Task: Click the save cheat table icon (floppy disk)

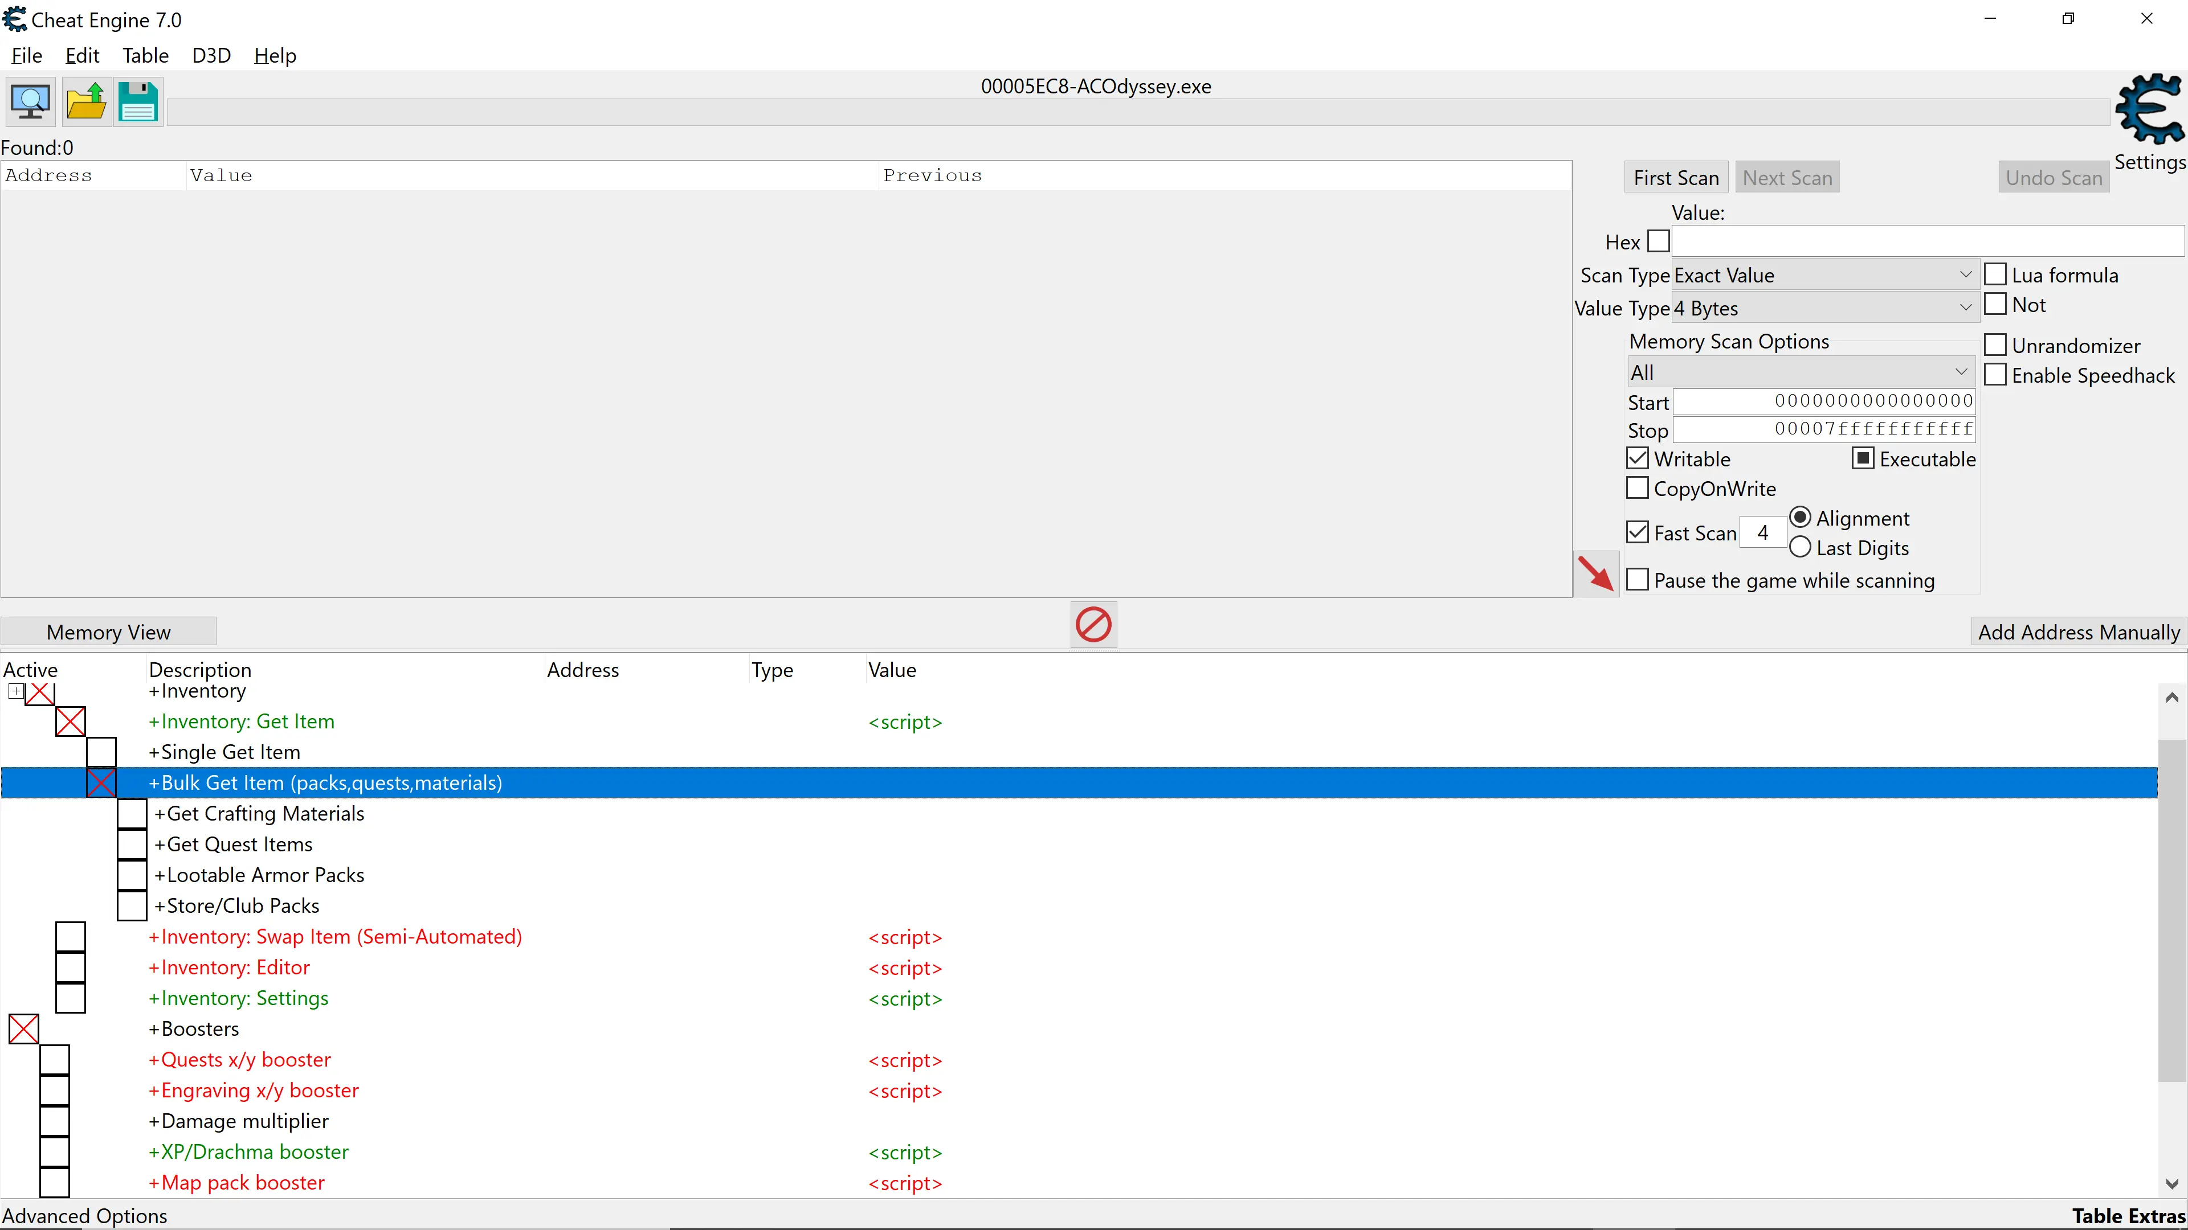Action: pyautogui.click(x=138, y=101)
